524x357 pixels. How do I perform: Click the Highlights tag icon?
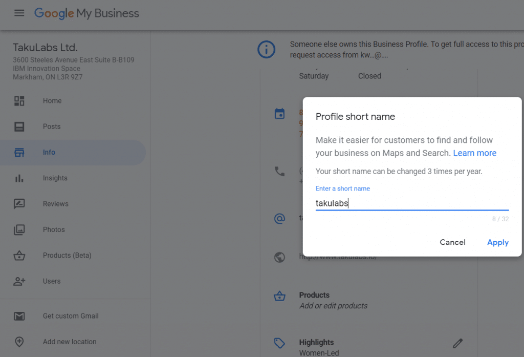click(x=279, y=343)
